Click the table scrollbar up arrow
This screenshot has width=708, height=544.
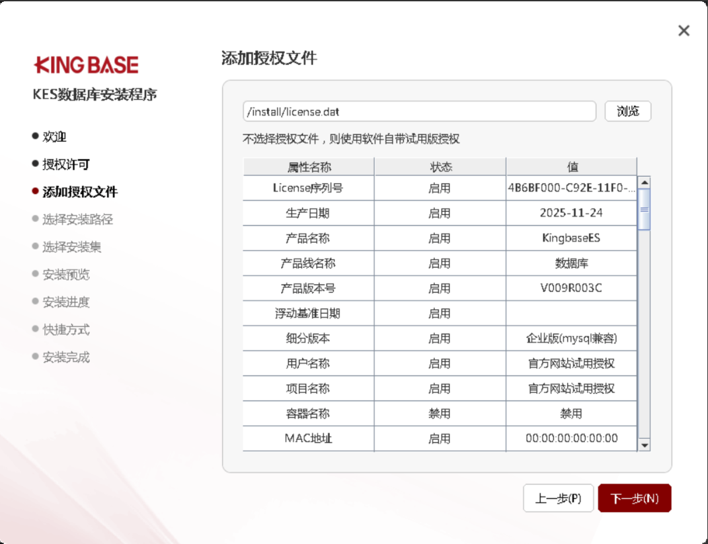click(x=645, y=183)
